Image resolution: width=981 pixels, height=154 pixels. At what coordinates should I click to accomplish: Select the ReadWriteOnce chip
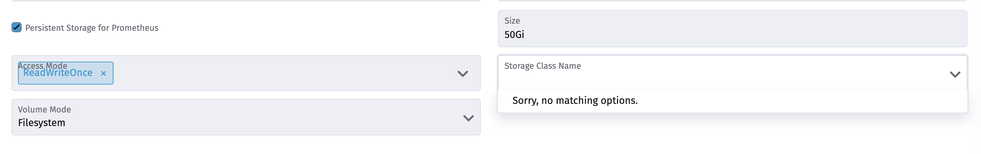[58, 73]
